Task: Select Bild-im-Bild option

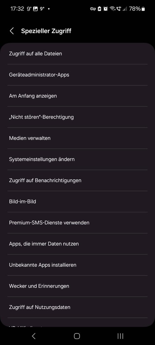Action: click(x=77, y=201)
